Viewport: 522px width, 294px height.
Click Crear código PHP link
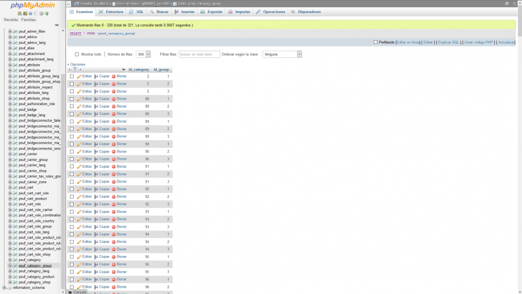click(478, 42)
